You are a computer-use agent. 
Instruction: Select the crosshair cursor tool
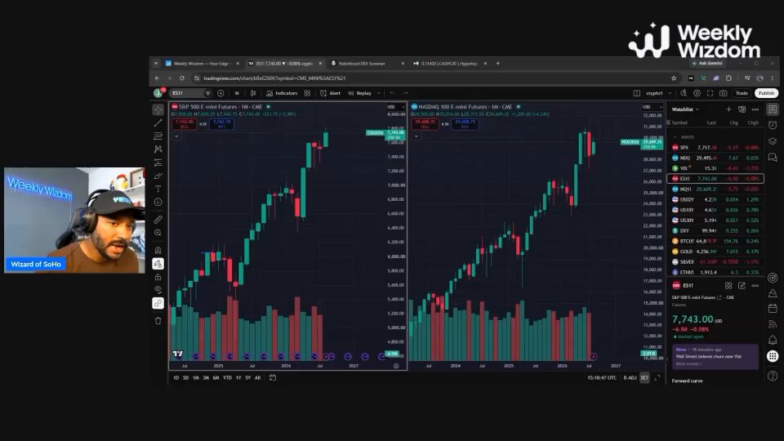(158, 109)
